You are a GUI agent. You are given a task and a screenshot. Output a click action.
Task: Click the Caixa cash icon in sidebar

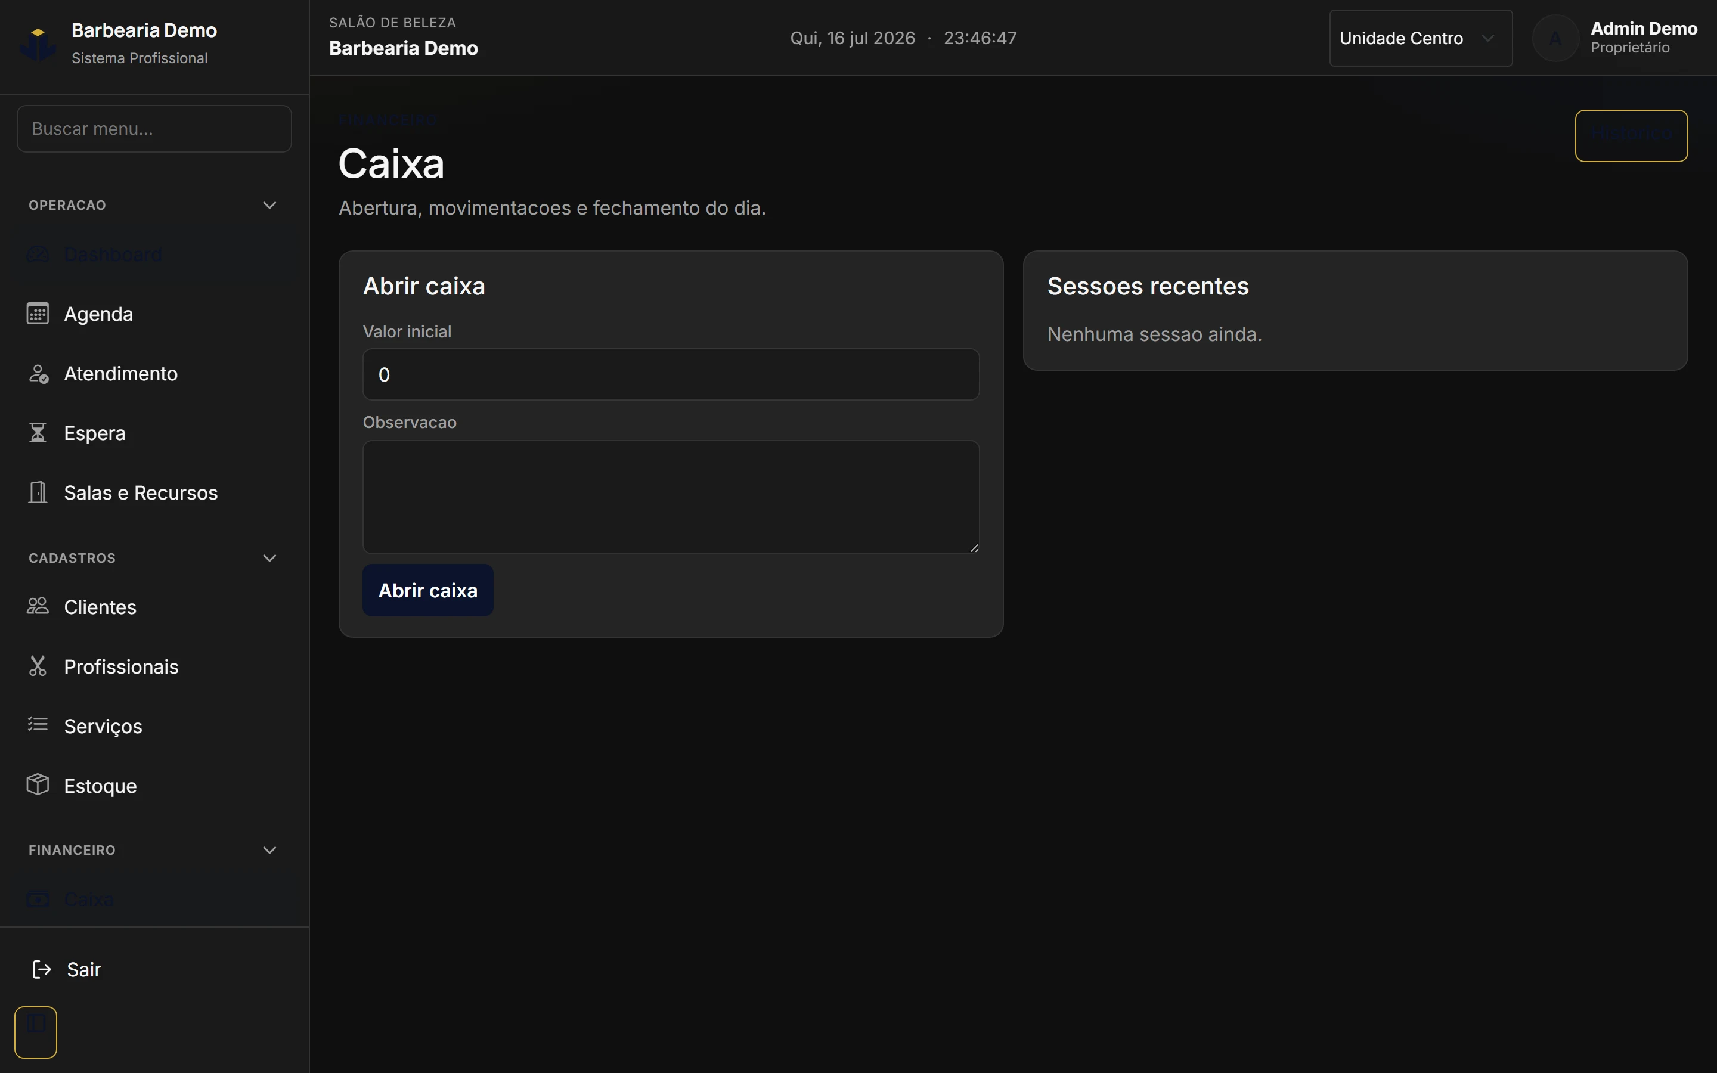point(38,899)
